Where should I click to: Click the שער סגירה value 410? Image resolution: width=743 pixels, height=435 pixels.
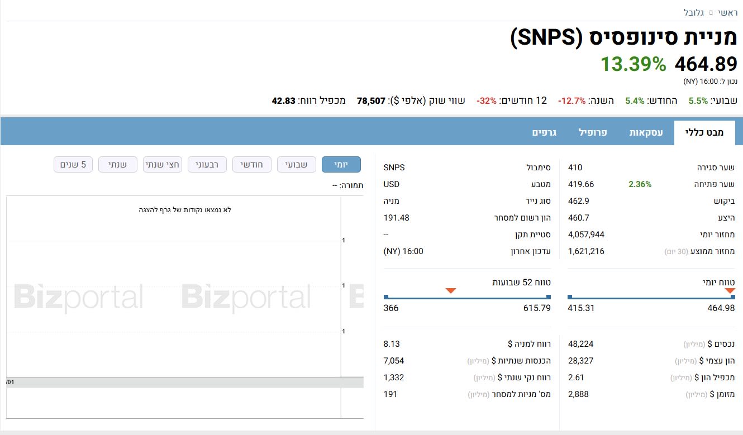coord(575,168)
